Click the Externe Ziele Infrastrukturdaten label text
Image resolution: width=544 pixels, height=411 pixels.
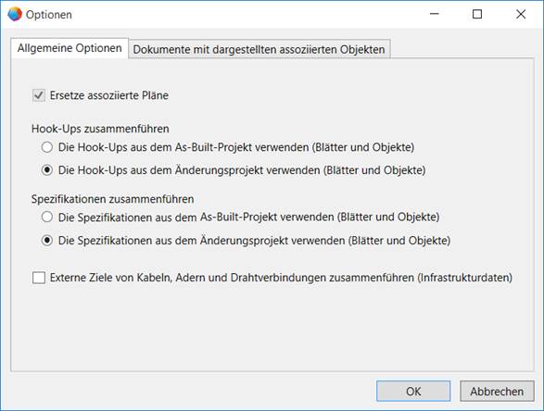[x=281, y=278]
